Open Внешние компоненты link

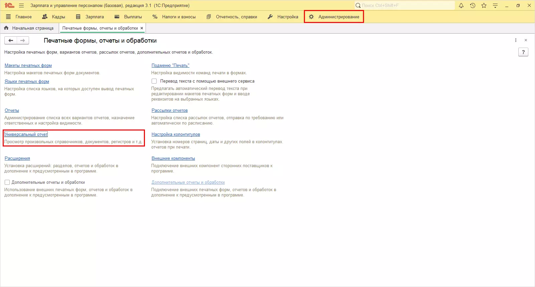[x=173, y=158]
